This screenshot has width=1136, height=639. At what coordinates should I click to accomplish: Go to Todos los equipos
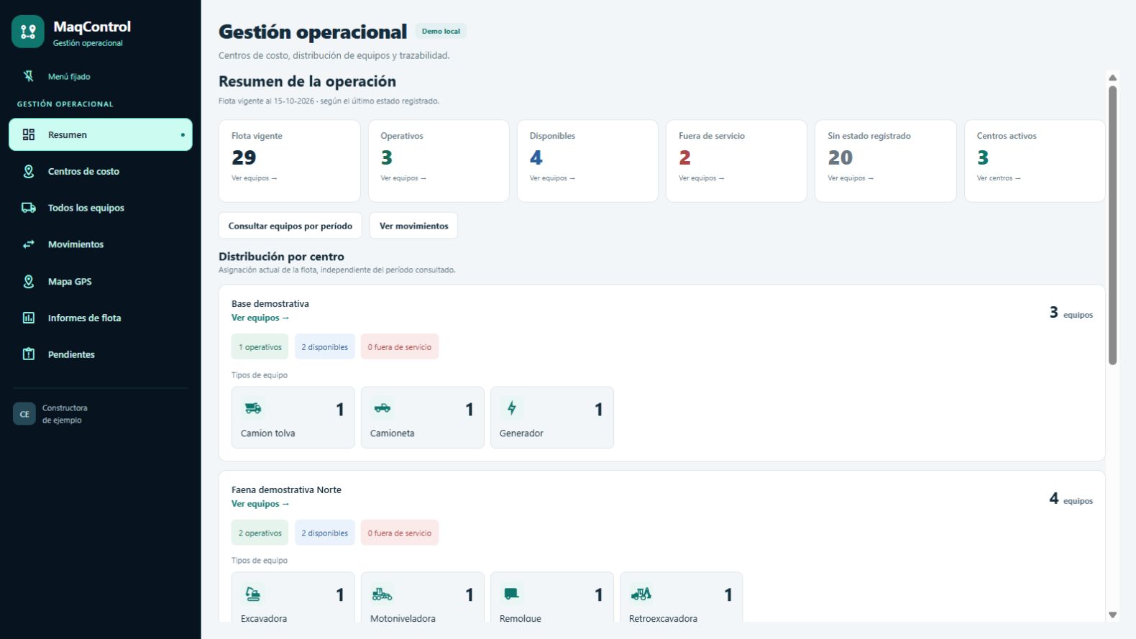tap(101, 208)
